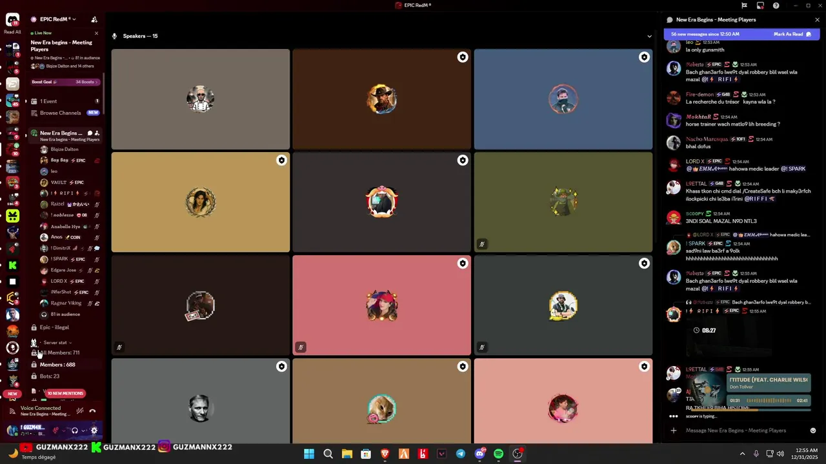Open Windows Start button on taskbar
826x464 pixels.
point(309,454)
